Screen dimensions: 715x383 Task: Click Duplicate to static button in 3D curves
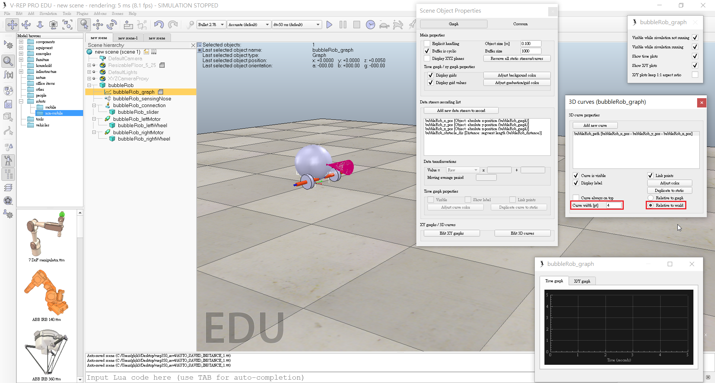point(669,190)
